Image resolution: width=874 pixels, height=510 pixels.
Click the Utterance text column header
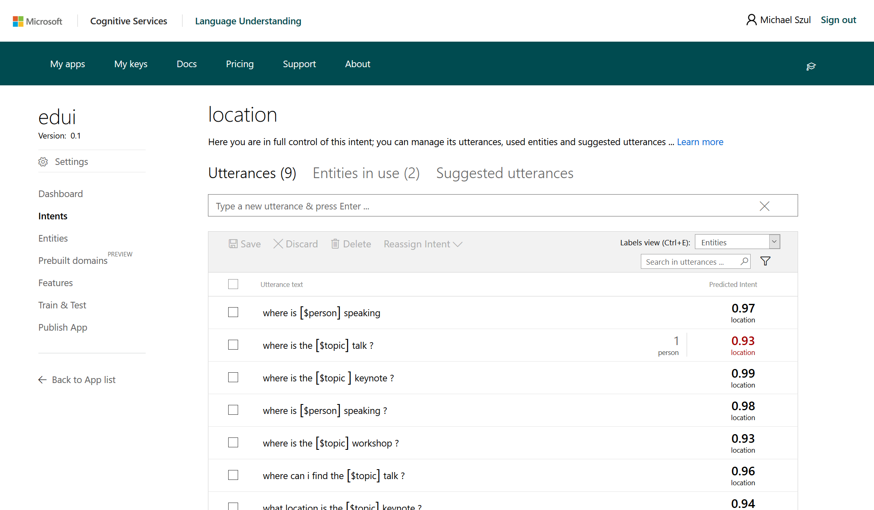281,284
